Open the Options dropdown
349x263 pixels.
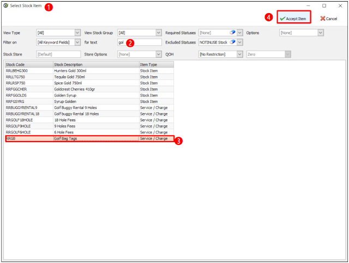click(x=320, y=33)
